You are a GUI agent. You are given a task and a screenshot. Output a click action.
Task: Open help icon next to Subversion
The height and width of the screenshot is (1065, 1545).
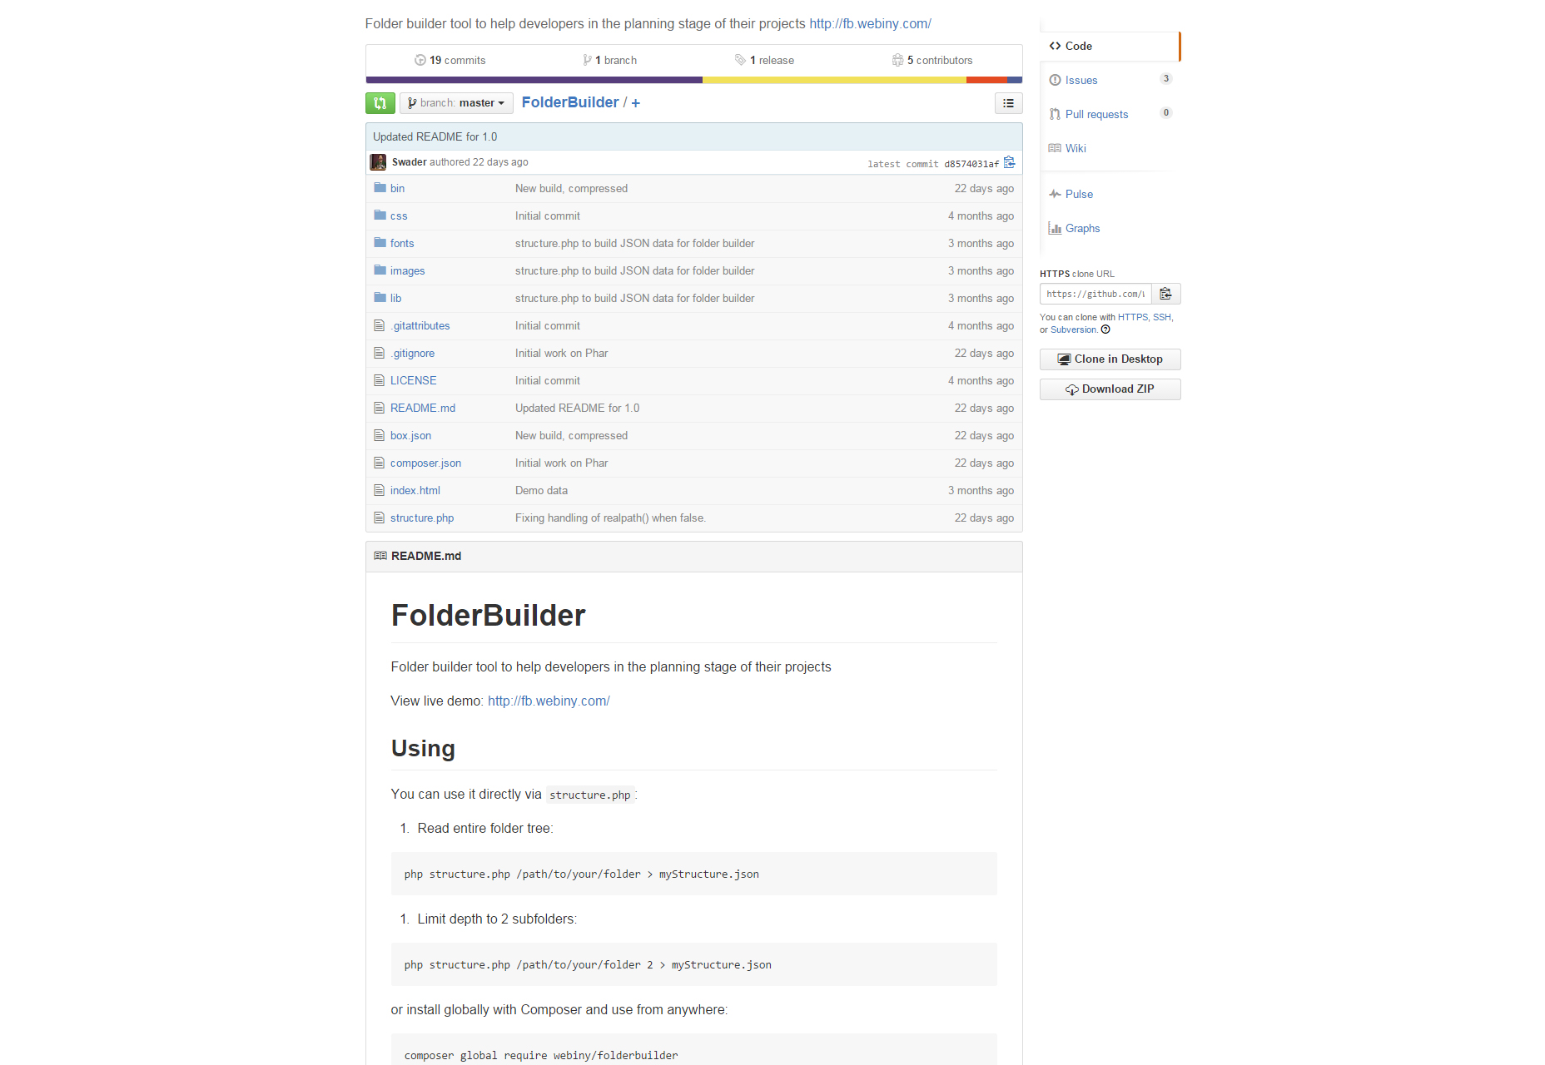1105,330
